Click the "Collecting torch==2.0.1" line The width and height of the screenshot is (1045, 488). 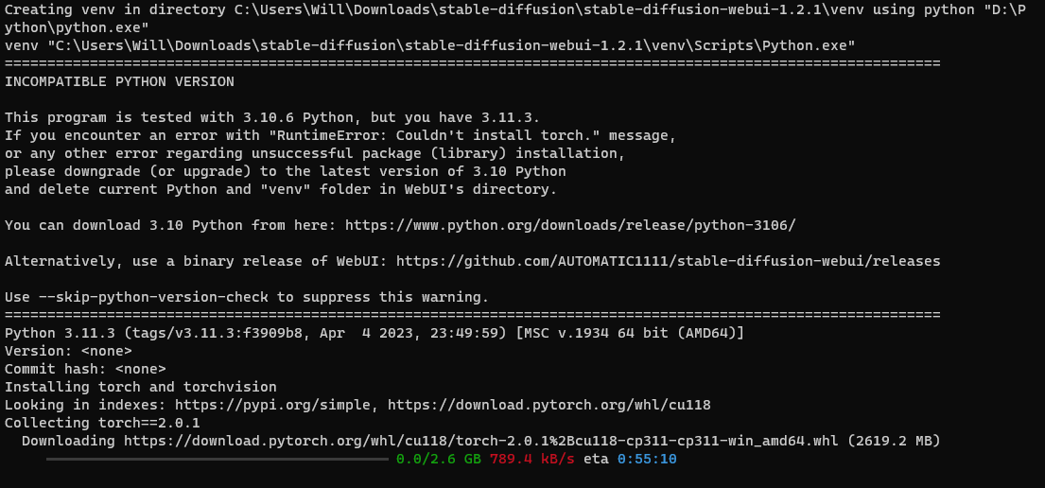(x=102, y=423)
